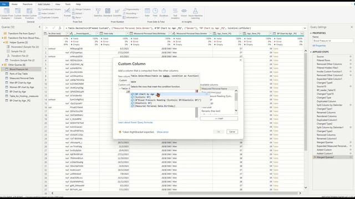The height and width of the screenshot is (199, 355).
Task: Click the Text Analytics icon
Action: [175, 13]
